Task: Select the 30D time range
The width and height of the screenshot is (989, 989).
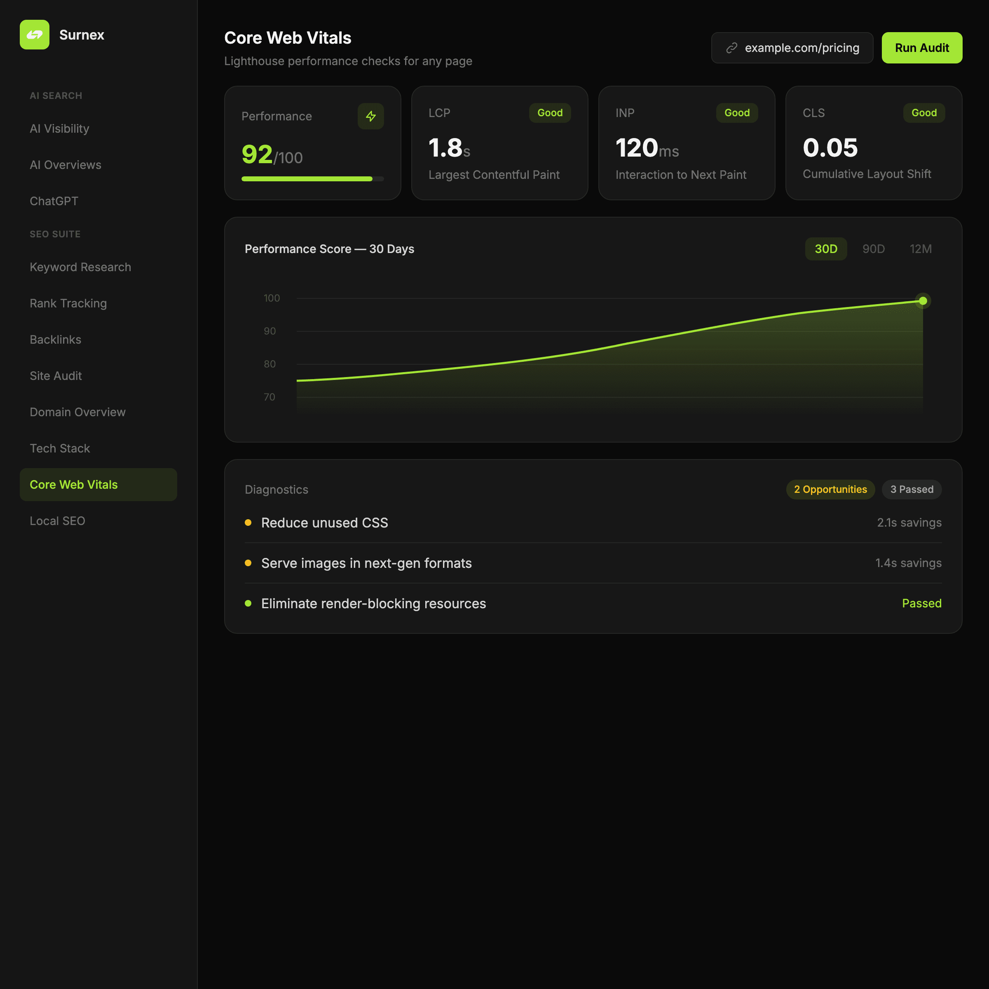Action: pos(826,249)
